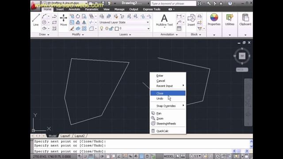Toggle layer 0 on/off light bulb
The image size is (283, 159).
tap(102, 28)
